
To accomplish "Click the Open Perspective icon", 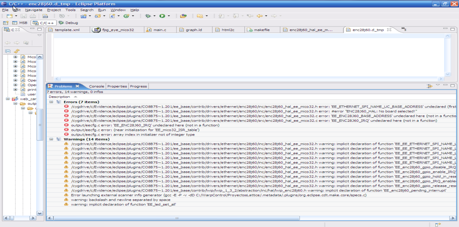I will coord(5,23).
